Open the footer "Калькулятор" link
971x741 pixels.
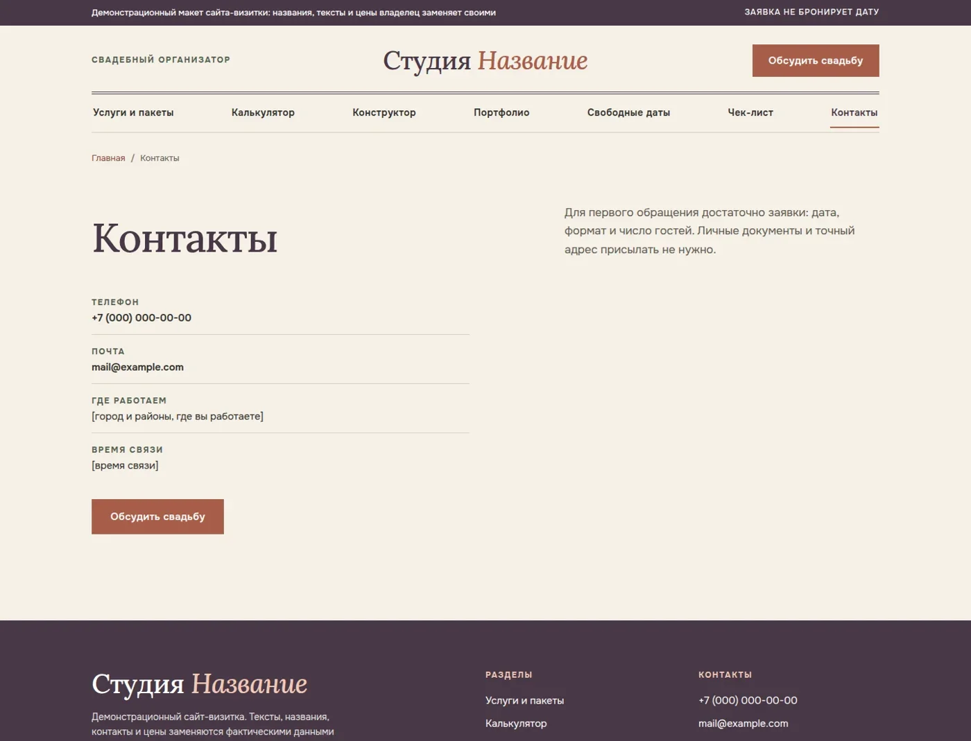[x=516, y=723]
